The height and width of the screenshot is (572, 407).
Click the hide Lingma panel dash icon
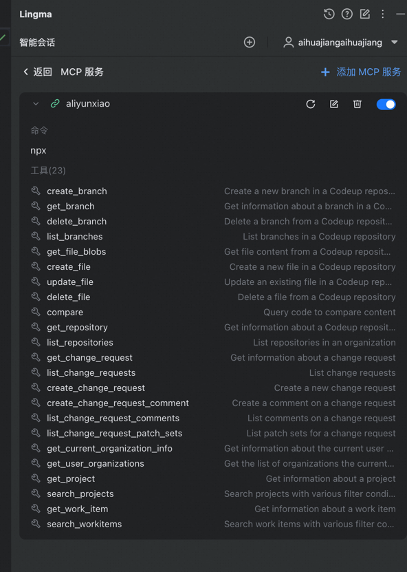click(400, 14)
